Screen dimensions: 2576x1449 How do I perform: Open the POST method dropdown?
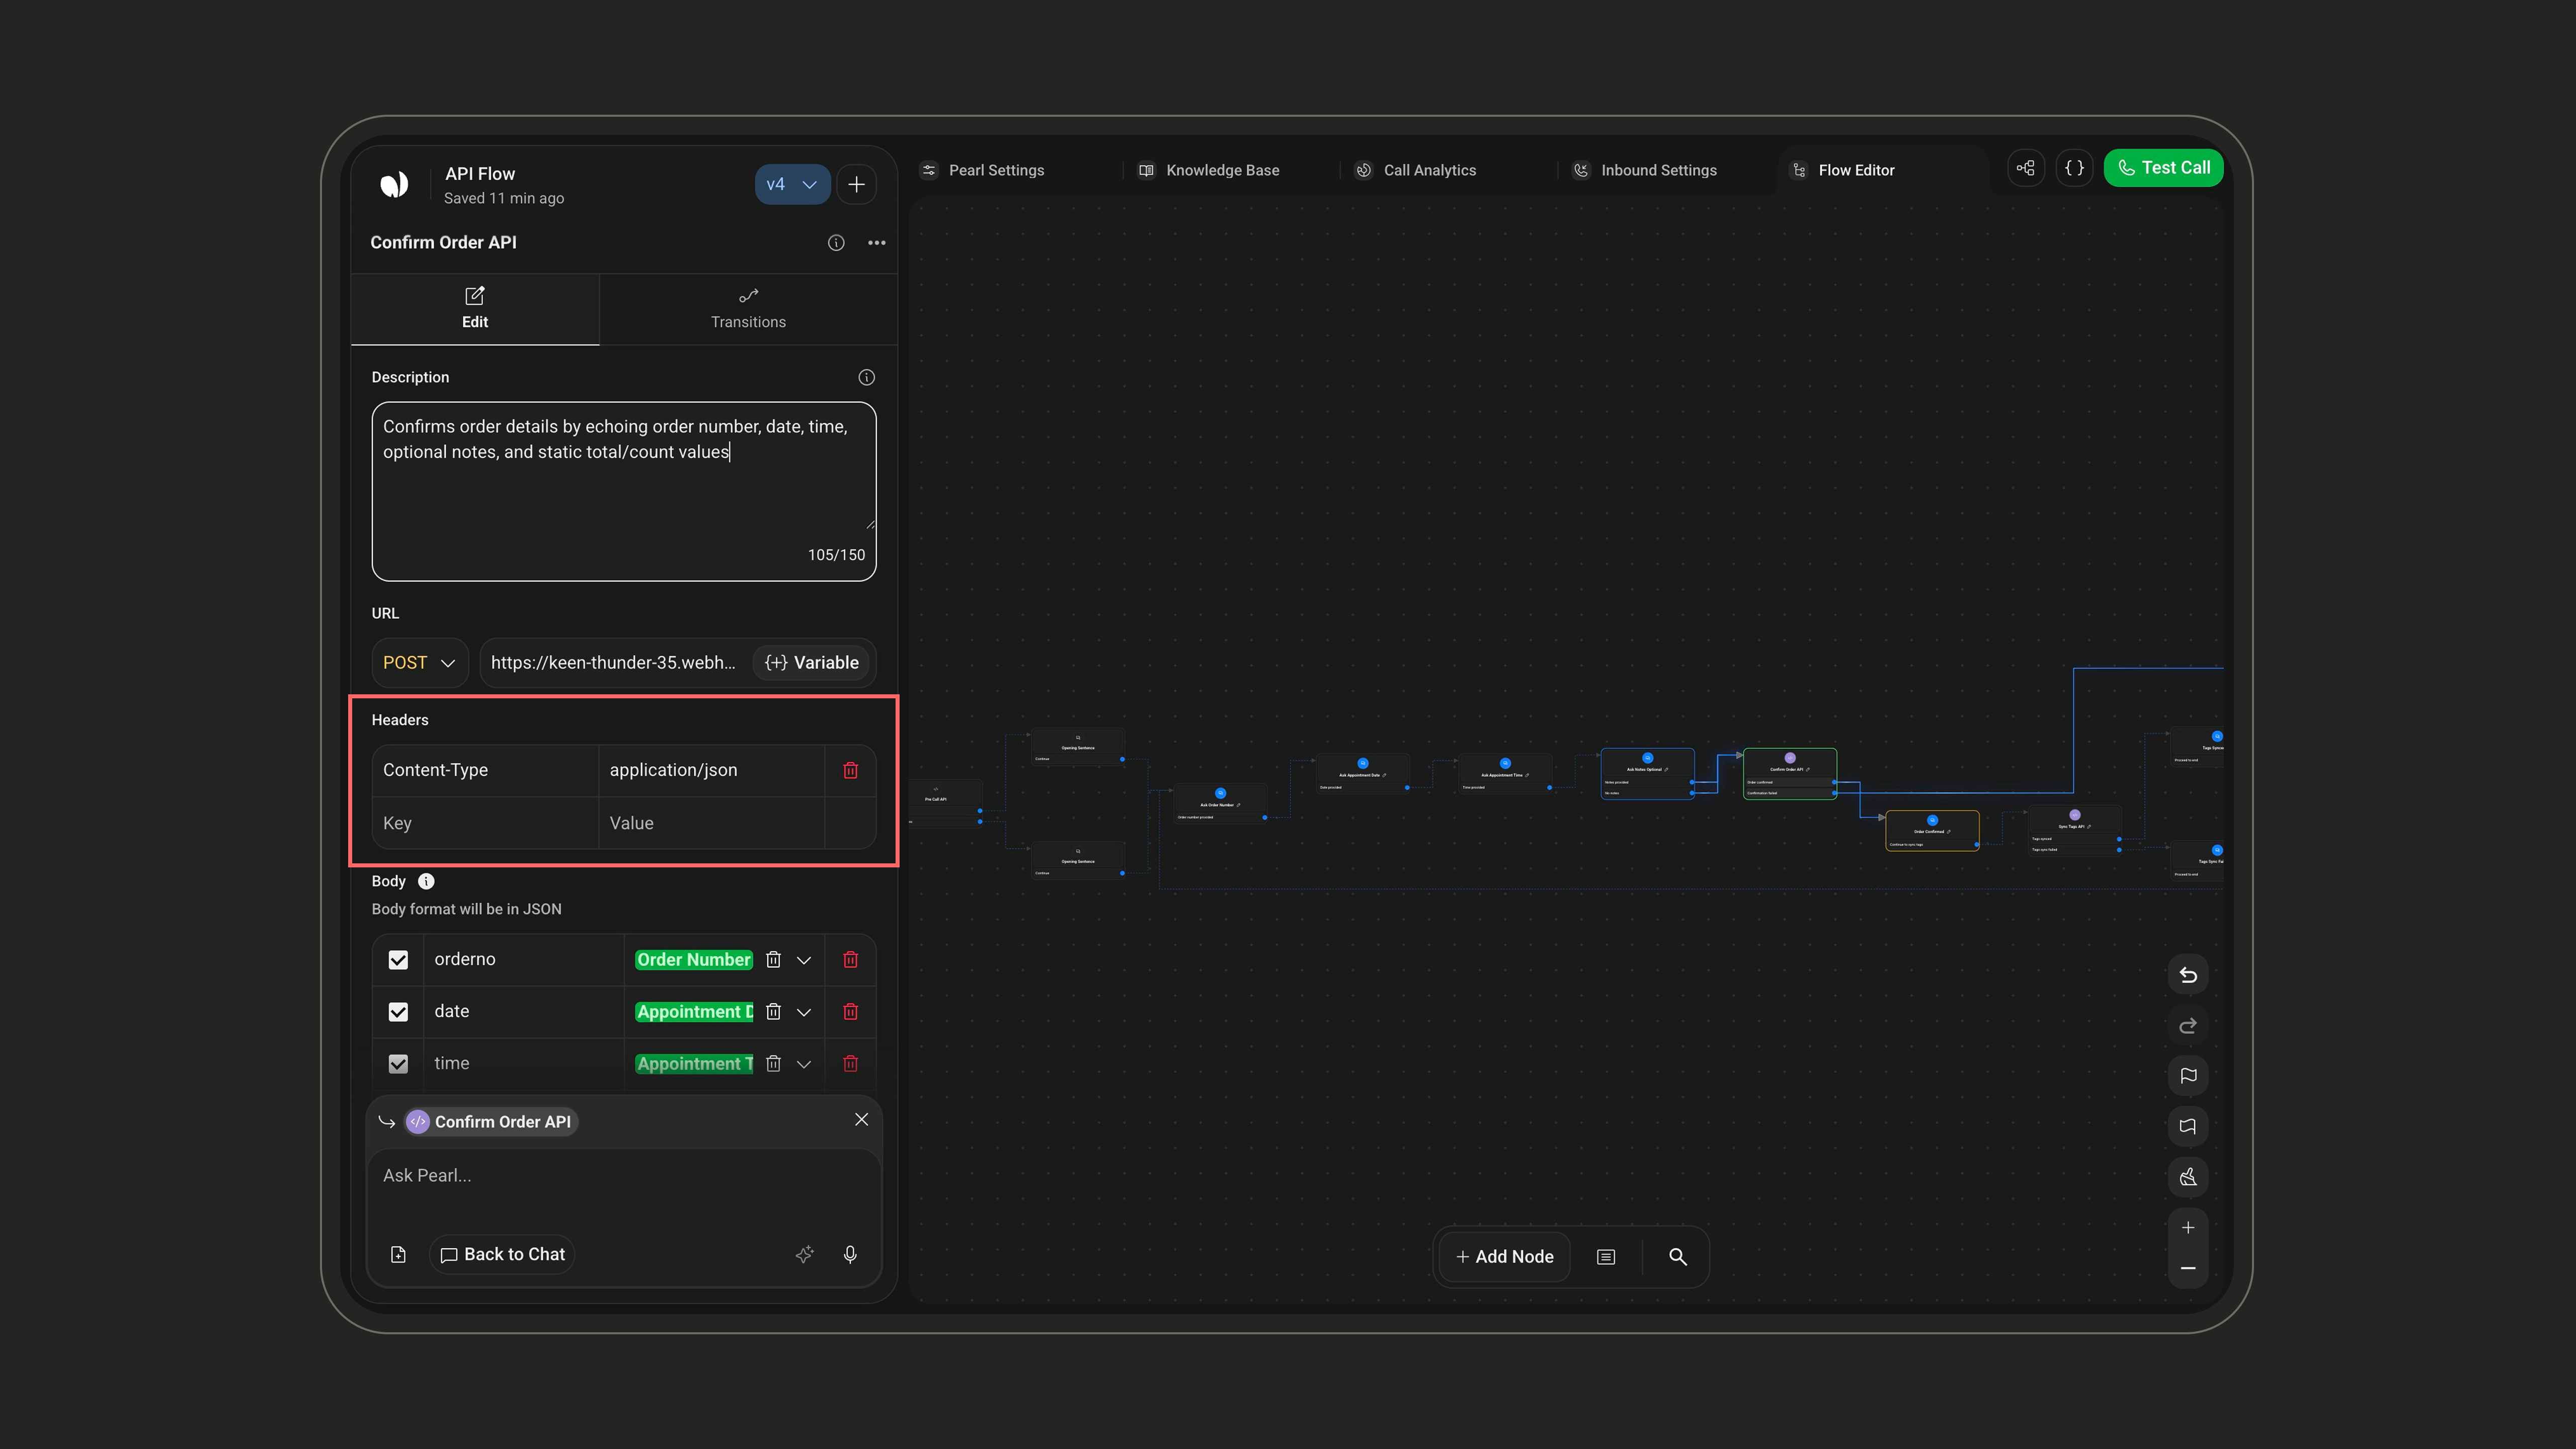pyautogui.click(x=419, y=663)
